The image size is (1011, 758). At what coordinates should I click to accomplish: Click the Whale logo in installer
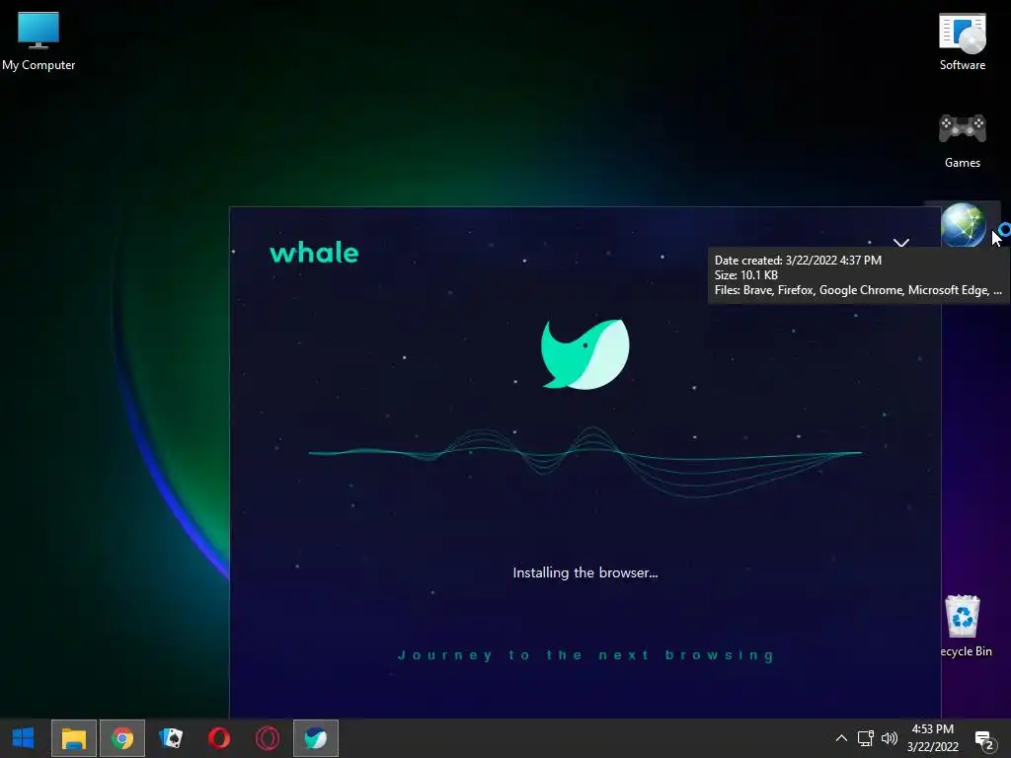[584, 354]
